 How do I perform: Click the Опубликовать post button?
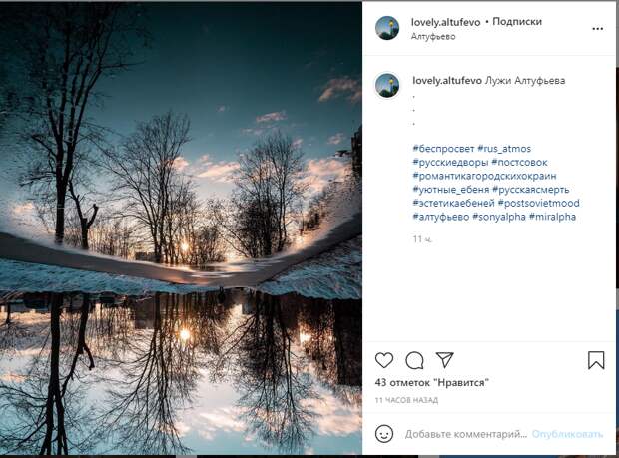(x=567, y=434)
